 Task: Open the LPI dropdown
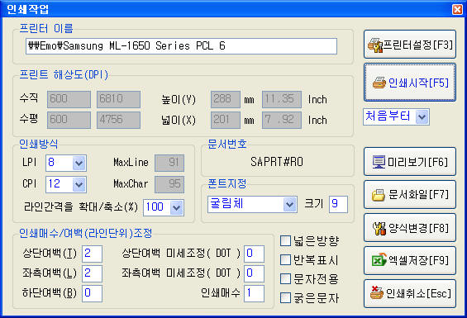pos(79,163)
